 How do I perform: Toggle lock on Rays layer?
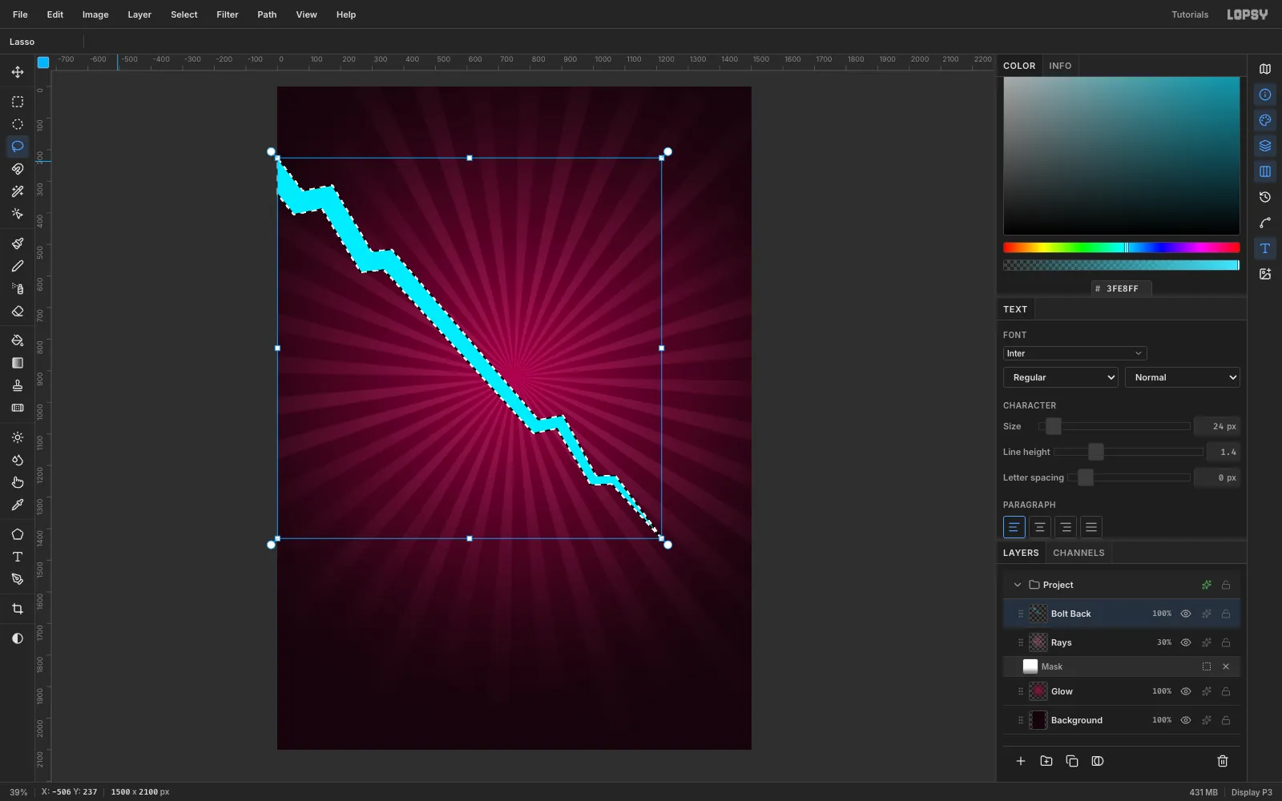click(x=1226, y=642)
